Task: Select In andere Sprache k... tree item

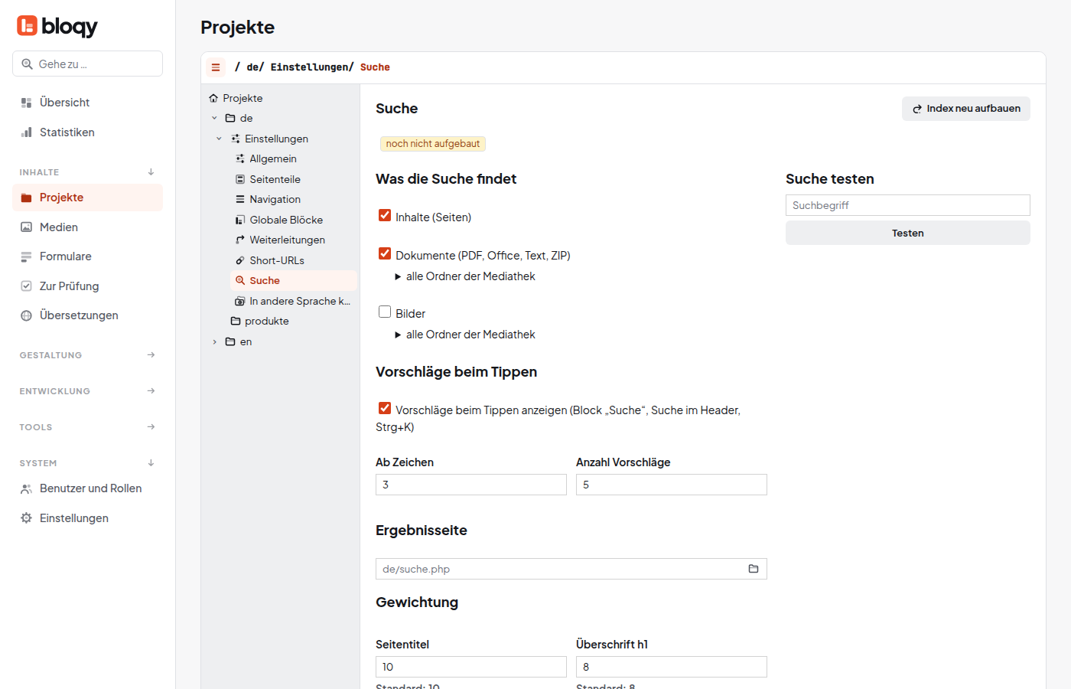Action: click(294, 301)
